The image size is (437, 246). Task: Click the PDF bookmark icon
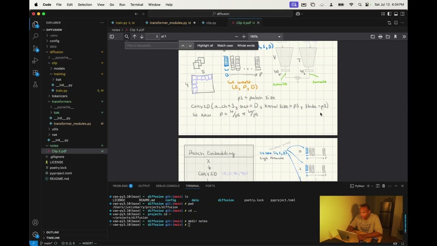[395, 37]
